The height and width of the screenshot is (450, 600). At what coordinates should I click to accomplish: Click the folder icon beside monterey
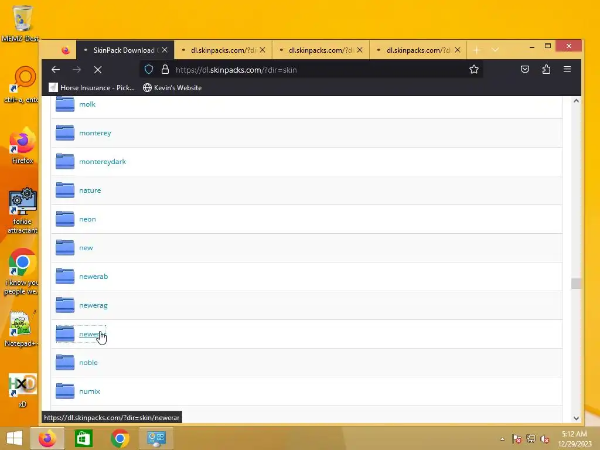65,133
